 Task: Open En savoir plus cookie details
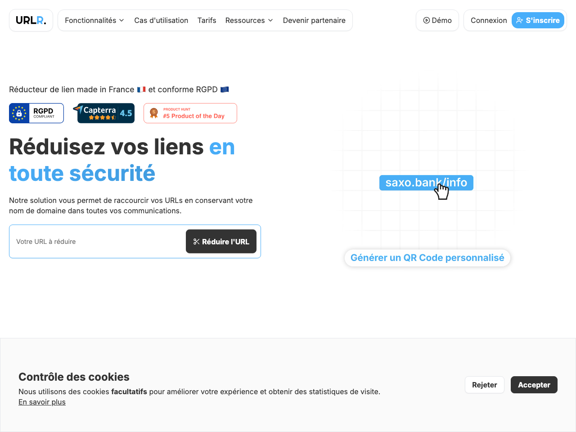pyautogui.click(x=42, y=402)
